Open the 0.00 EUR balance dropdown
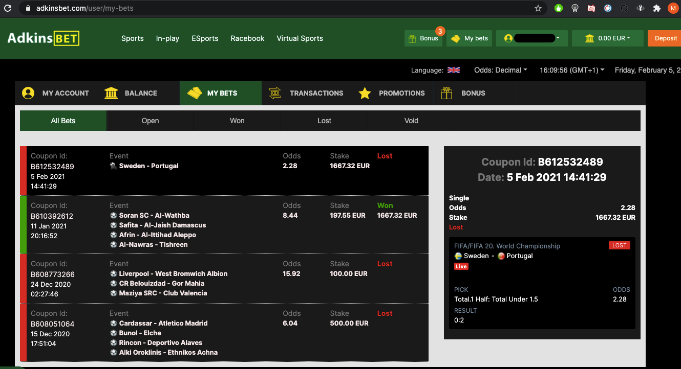Viewport: 681px width, 369px height. click(x=607, y=38)
